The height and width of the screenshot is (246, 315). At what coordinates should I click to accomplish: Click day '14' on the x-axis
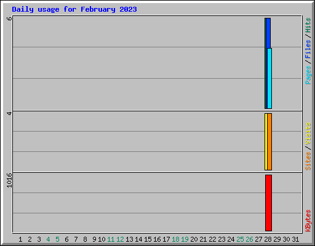138,239
